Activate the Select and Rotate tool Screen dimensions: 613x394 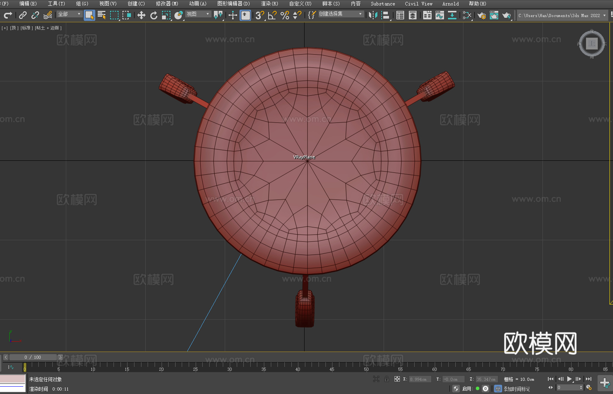[154, 15]
